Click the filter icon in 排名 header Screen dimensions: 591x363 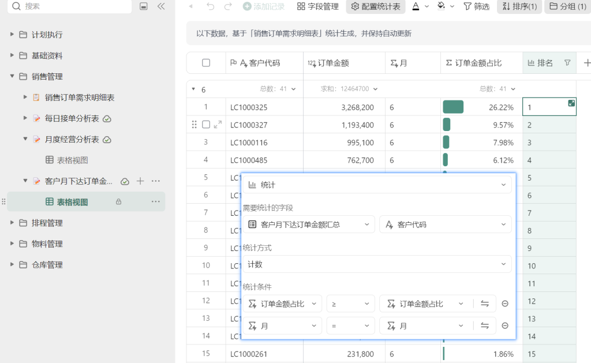pyautogui.click(x=567, y=63)
